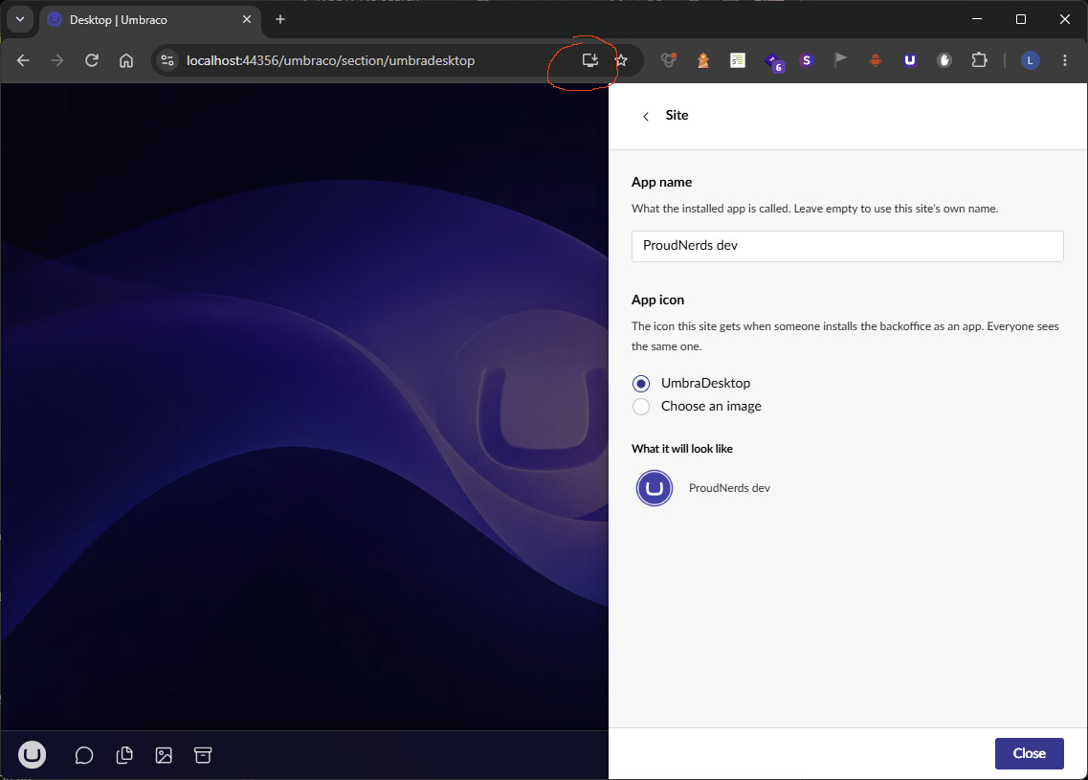Click the Umbraco logo in bottom dock
1088x780 pixels.
point(32,755)
